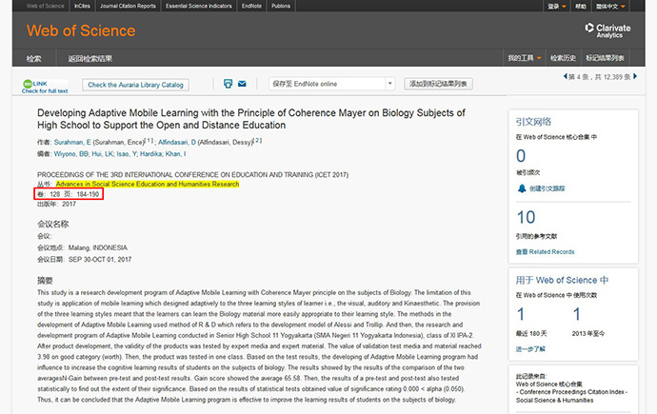This screenshot has height=414, width=657.
Task: Open Journal Citation Reports tab
Action: coord(128,6)
